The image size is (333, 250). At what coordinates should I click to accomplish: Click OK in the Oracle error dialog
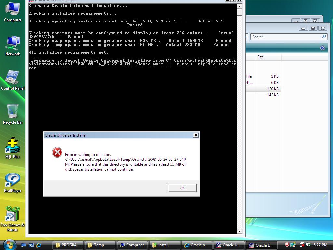(182, 188)
